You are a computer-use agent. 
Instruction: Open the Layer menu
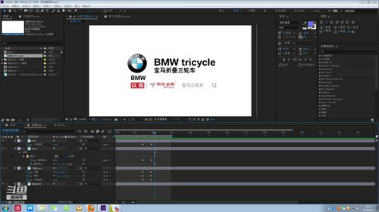(37, 6)
